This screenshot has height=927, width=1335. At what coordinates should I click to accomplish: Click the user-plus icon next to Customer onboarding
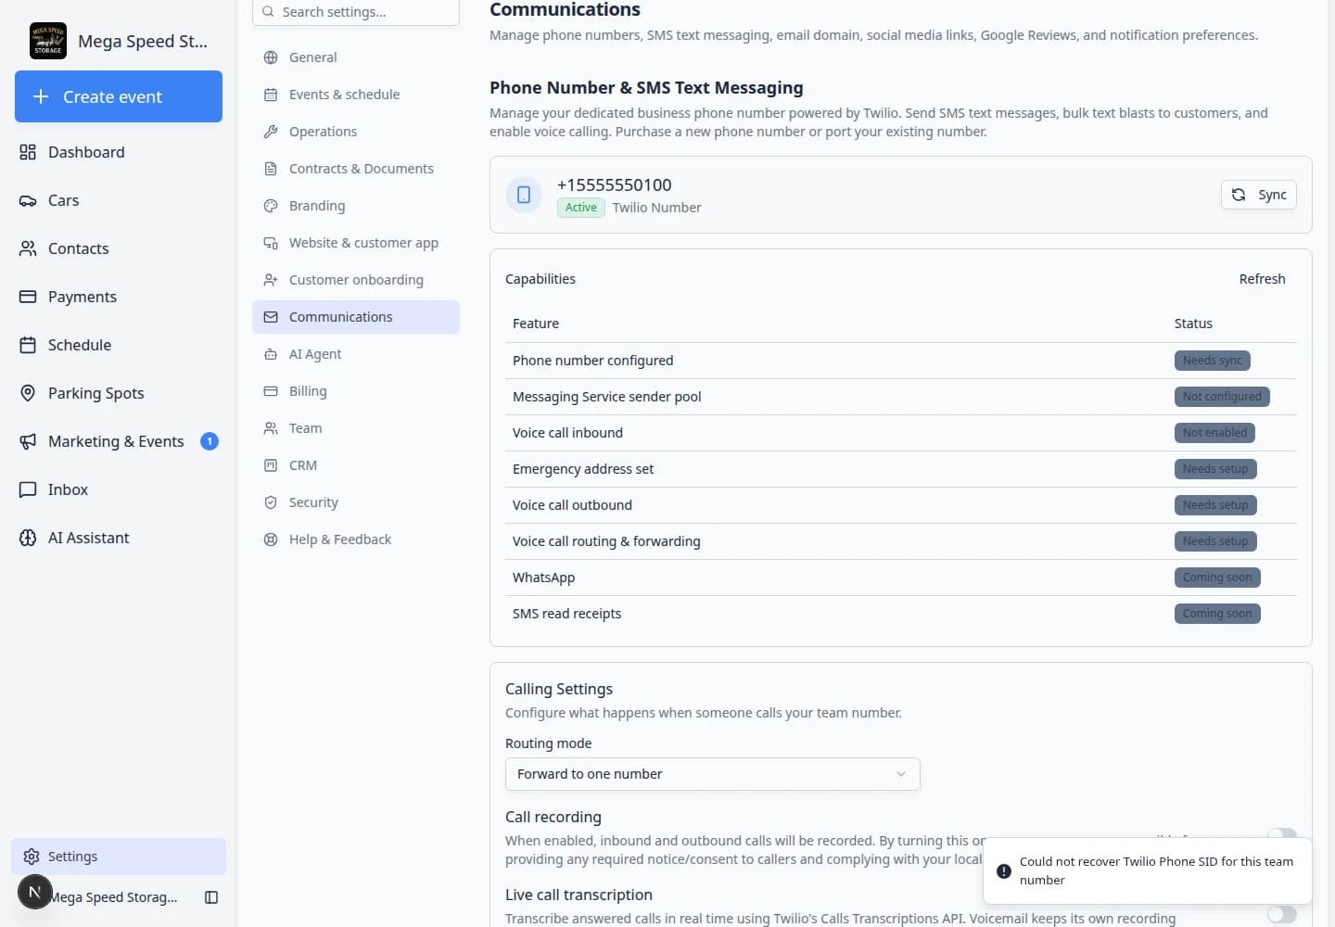pos(271,280)
